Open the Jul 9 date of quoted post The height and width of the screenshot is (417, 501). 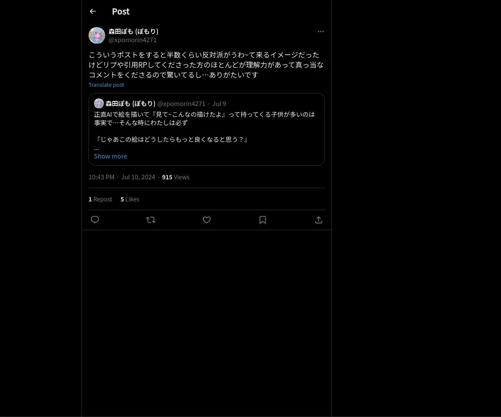[x=219, y=103]
